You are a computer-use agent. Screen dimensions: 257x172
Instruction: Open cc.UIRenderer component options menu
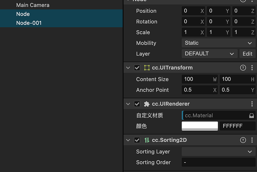point(252,104)
